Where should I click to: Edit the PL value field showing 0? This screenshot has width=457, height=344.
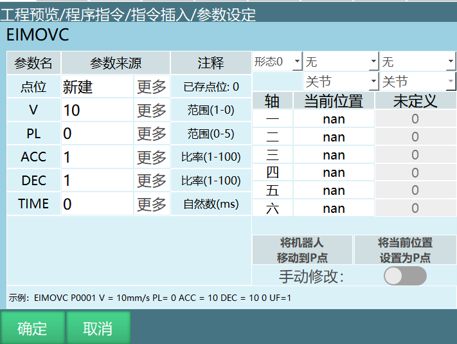[x=97, y=134]
